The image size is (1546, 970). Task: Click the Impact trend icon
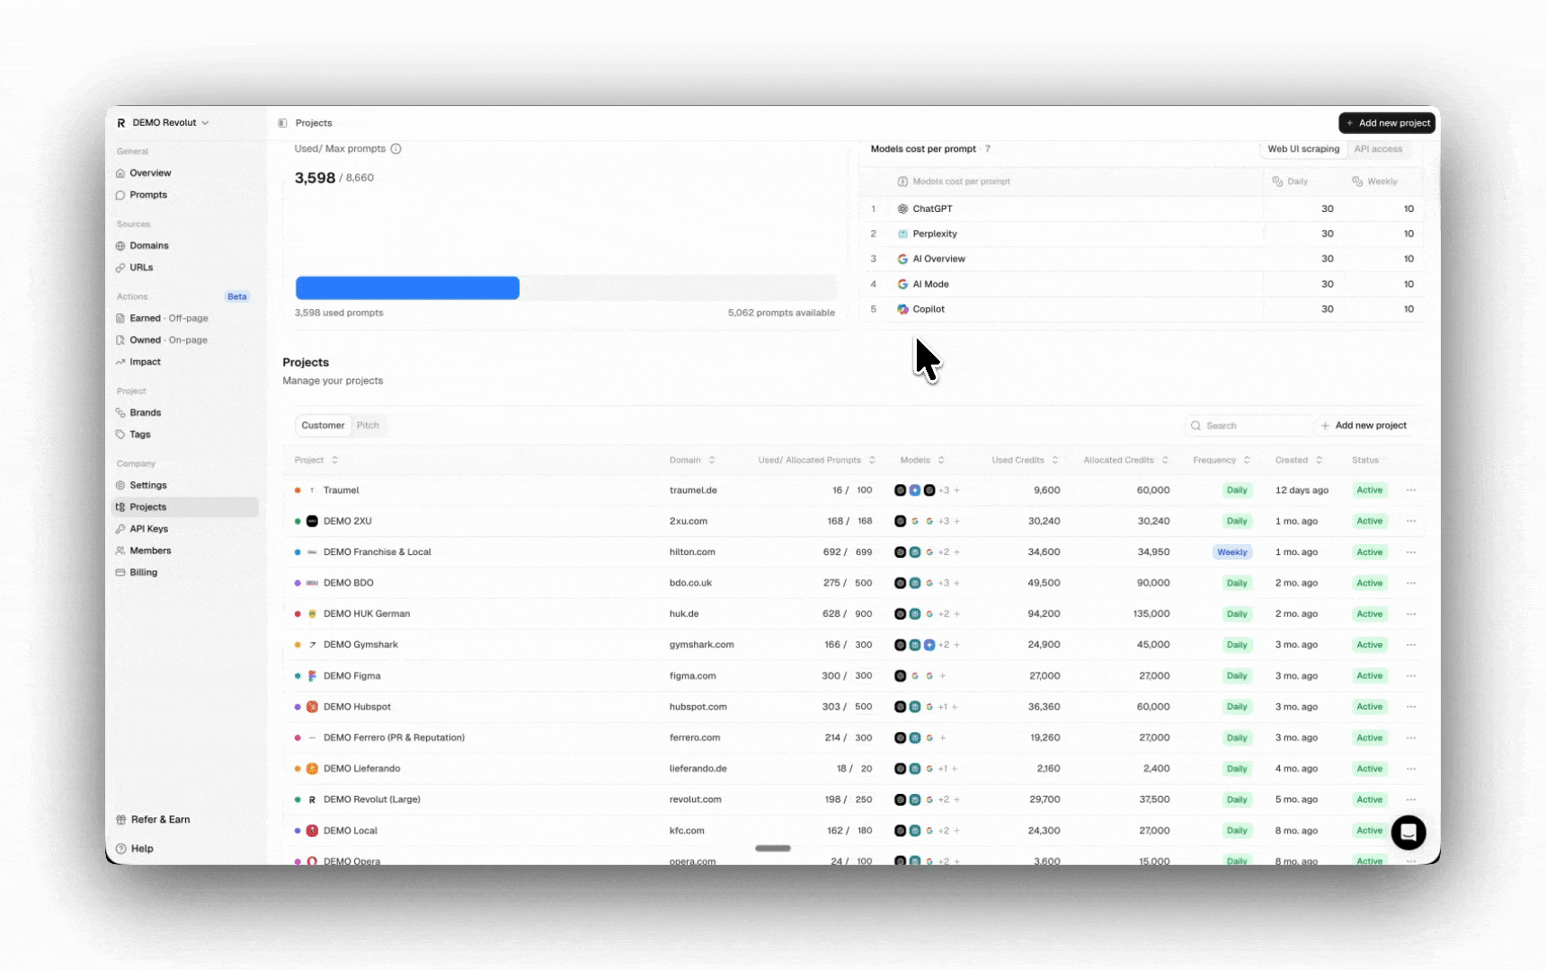pos(120,362)
